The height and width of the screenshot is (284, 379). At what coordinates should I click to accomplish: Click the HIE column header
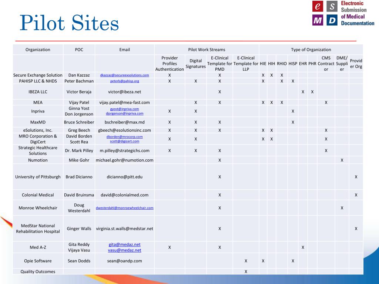click(263, 64)
